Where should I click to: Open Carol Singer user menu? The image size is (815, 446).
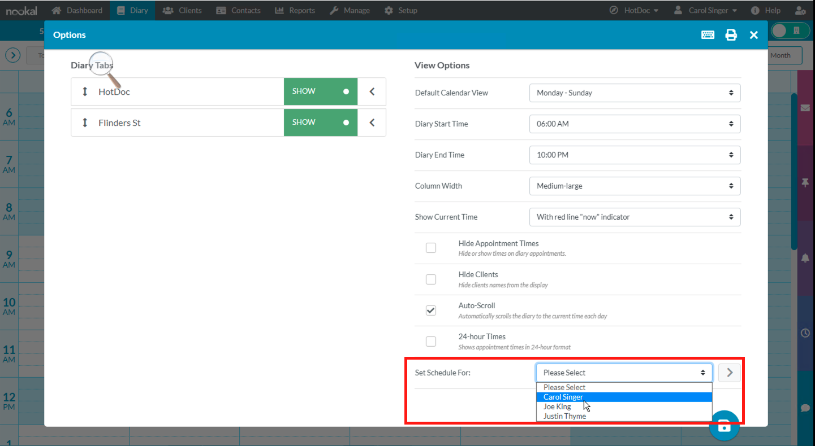point(706,10)
